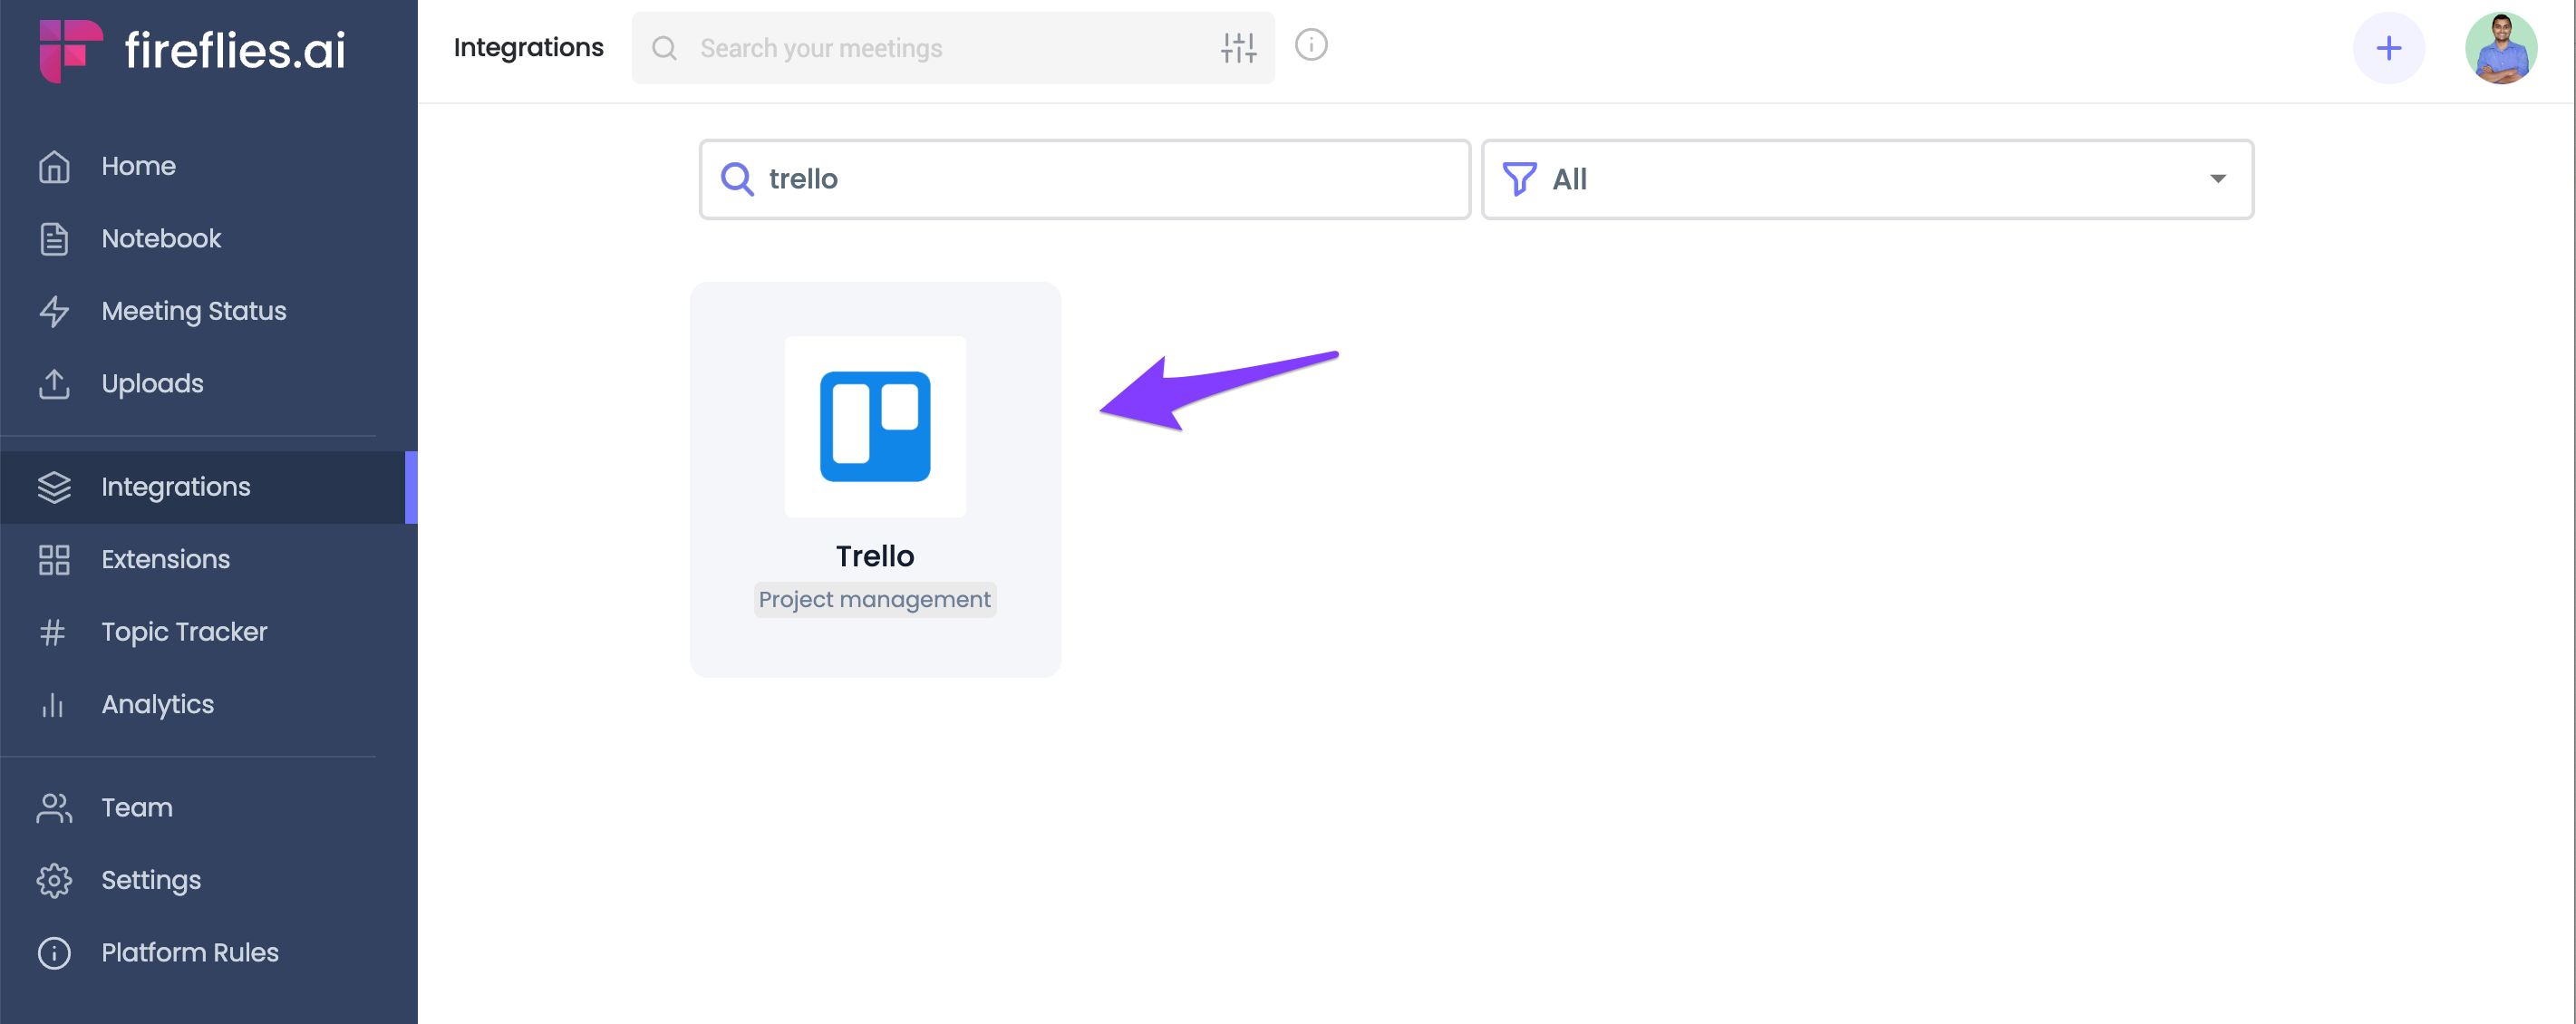Click the funnel filter icon
This screenshot has height=1024, width=2576.
pyautogui.click(x=1519, y=179)
